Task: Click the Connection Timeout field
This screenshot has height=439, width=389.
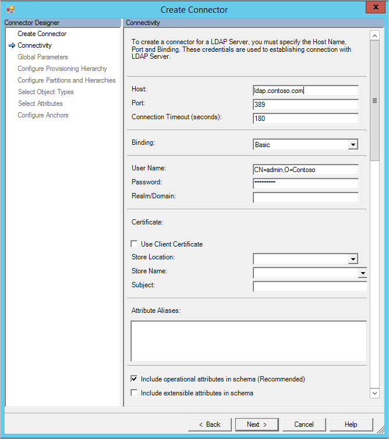Action: pos(305,119)
